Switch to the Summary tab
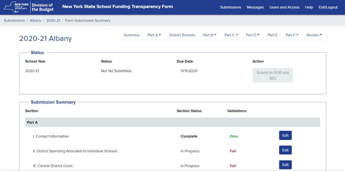Viewport: 345px width, 171px height. coord(132,35)
